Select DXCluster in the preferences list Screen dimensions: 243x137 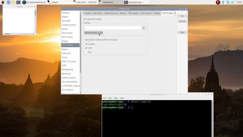click(71, 53)
